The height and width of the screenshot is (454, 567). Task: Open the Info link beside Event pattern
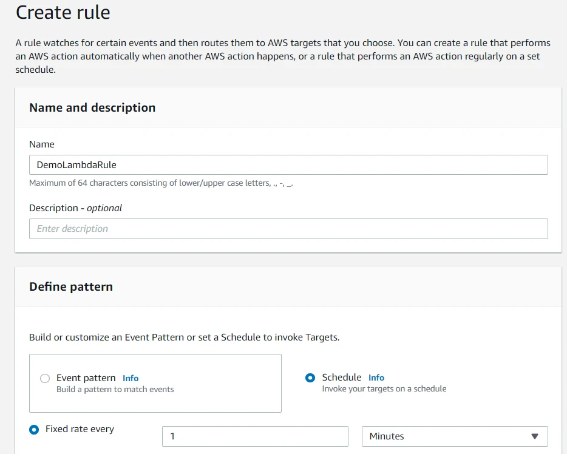tap(131, 378)
